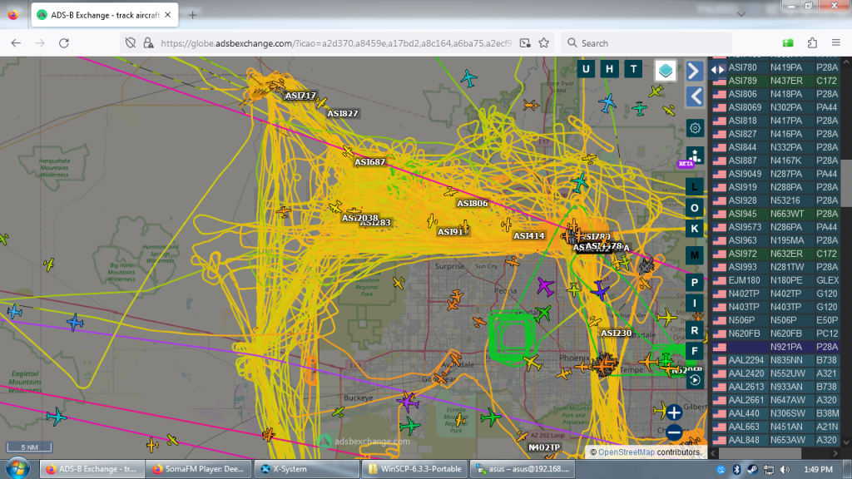Click aircraft list scroll down arrow
Viewport: 852px width, 479px height.
846,442
